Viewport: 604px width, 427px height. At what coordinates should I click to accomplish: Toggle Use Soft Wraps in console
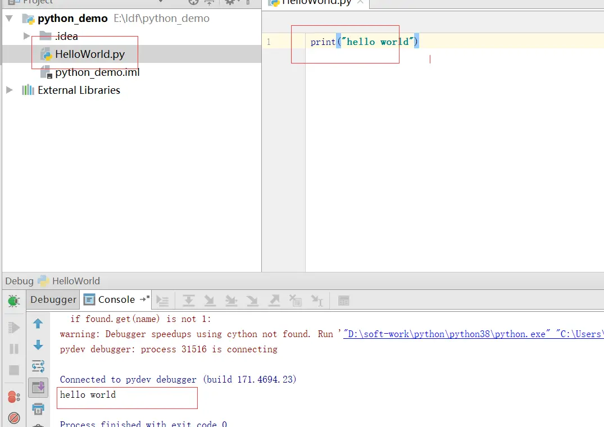click(x=38, y=366)
